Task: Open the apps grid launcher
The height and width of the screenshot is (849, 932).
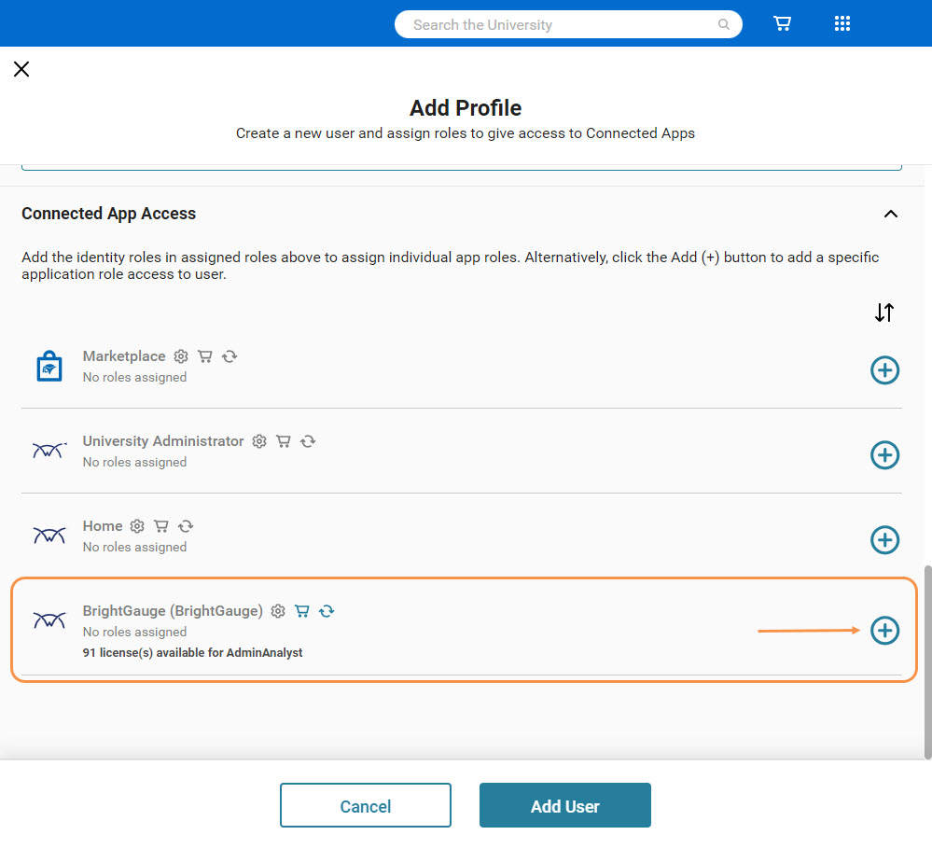Action: coord(842,24)
